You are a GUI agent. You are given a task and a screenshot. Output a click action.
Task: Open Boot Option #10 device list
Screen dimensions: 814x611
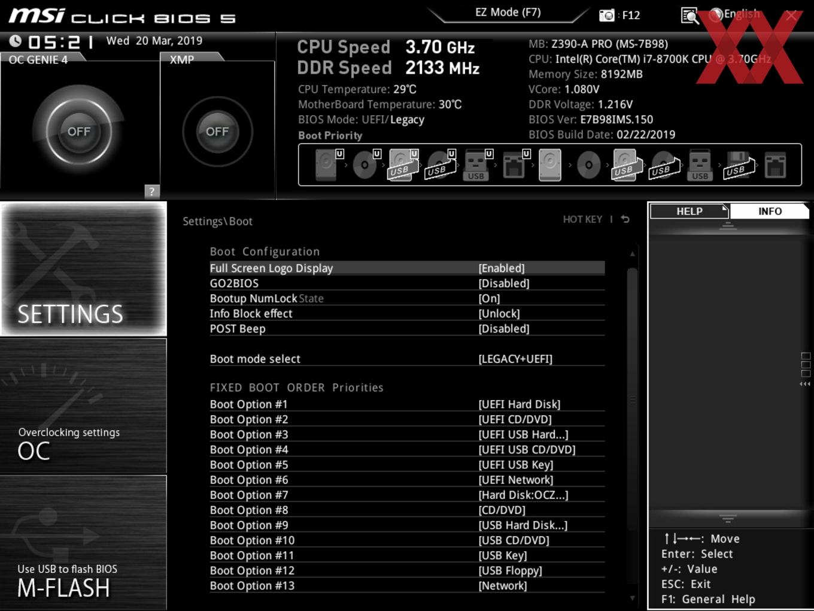click(x=407, y=540)
